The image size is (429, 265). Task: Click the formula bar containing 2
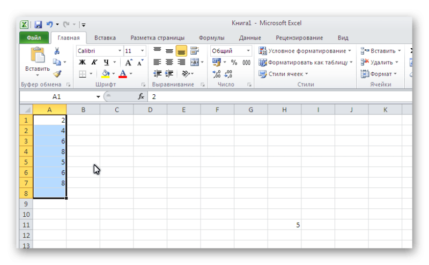[280, 96]
